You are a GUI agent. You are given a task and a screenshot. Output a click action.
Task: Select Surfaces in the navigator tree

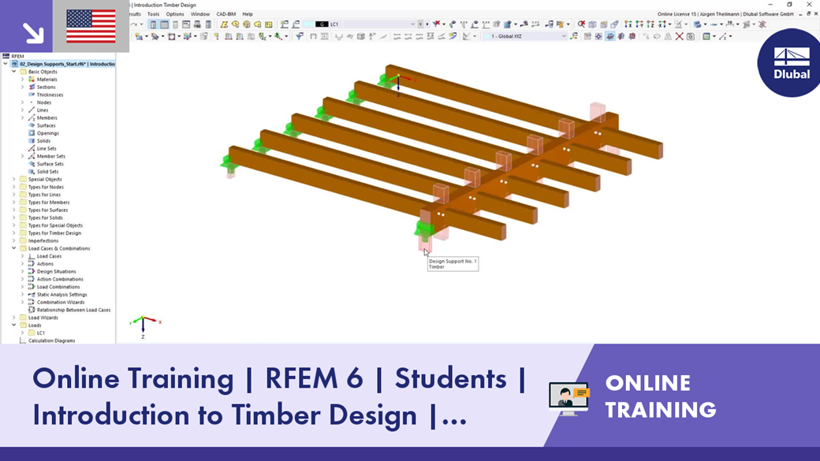(x=46, y=125)
